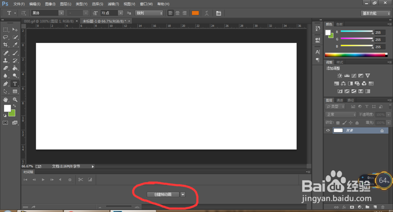Image resolution: width=393 pixels, height=212 pixels.
Task: Swap foreground and background colors
Action: [x=14, y=106]
